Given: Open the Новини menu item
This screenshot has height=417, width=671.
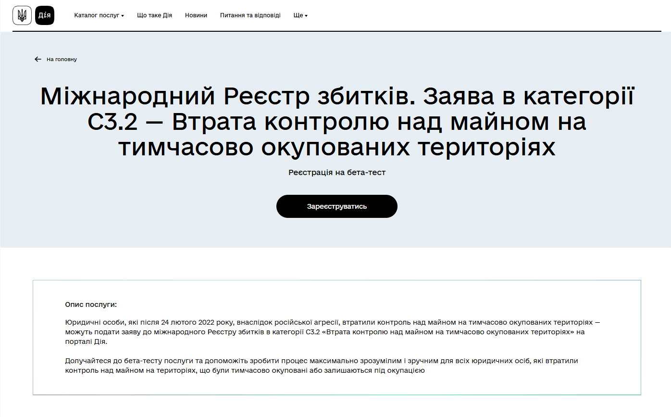Looking at the screenshot, I should [x=196, y=15].
